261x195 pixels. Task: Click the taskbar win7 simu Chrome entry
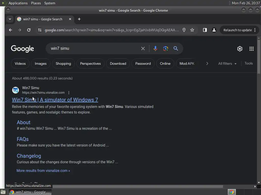pos(30,192)
